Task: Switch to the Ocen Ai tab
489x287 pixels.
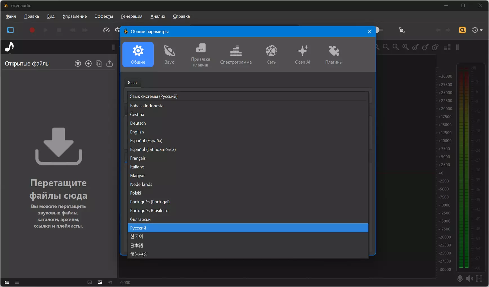Action: pos(302,55)
